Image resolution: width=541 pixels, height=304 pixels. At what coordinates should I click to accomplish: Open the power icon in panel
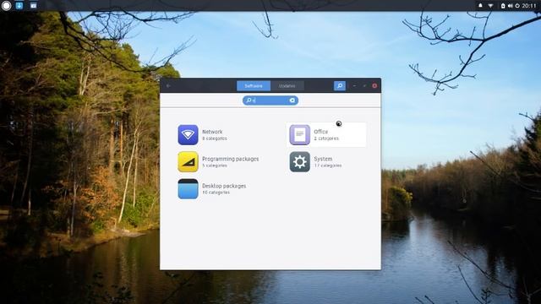pyautogui.click(x=517, y=6)
